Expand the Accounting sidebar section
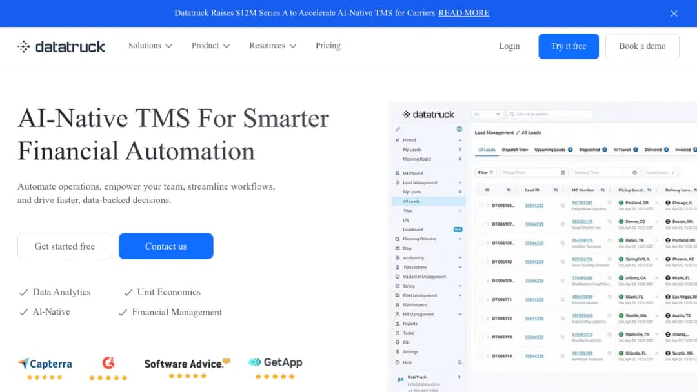The width and height of the screenshot is (697, 392). [460, 258]
